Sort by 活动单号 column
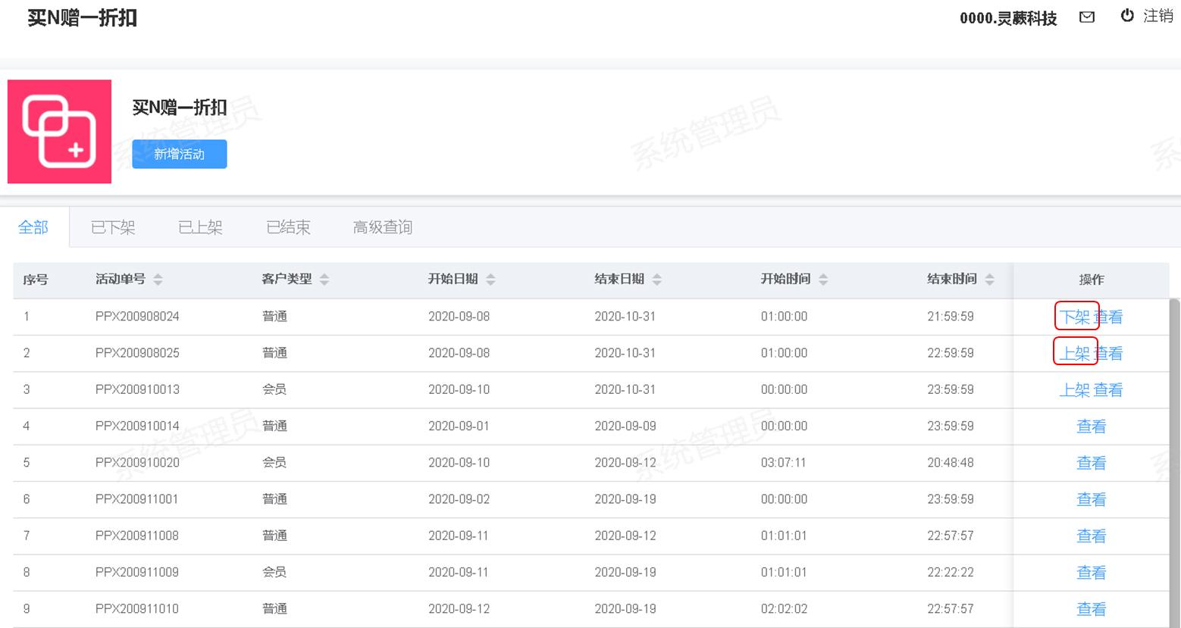 (158, 280)
